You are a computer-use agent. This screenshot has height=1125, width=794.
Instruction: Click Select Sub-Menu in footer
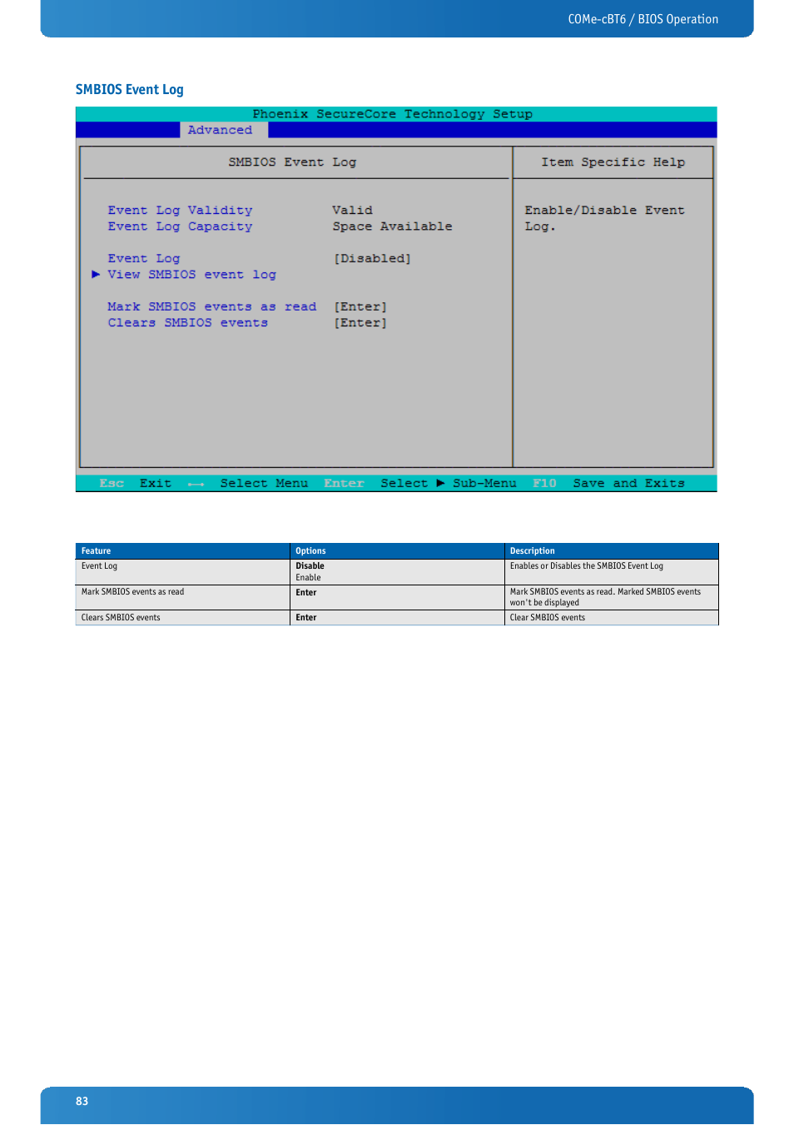pos(449,484)
